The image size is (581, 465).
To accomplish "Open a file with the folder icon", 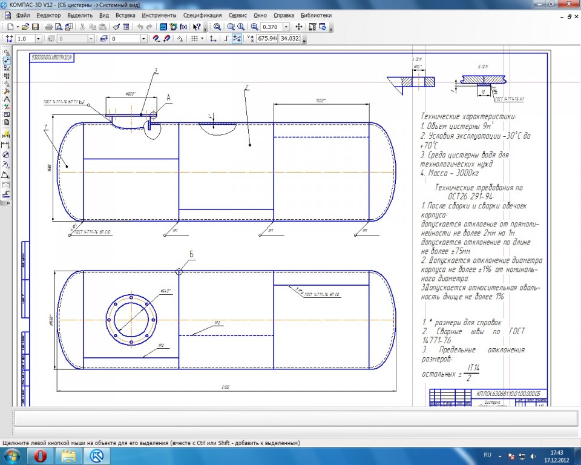I will click(25, 27).
